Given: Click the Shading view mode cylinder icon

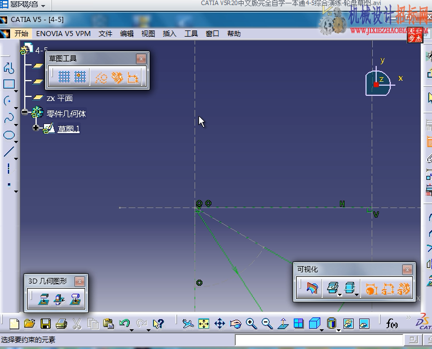Looking at the screenshot, I should pos(332,323).
